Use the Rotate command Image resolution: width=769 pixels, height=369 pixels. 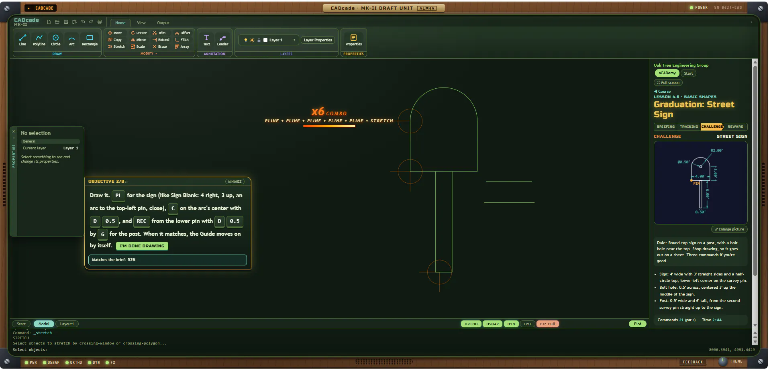pos(139,33)
